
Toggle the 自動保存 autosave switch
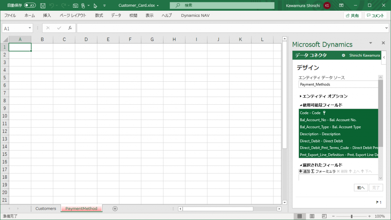coord(30,5)
